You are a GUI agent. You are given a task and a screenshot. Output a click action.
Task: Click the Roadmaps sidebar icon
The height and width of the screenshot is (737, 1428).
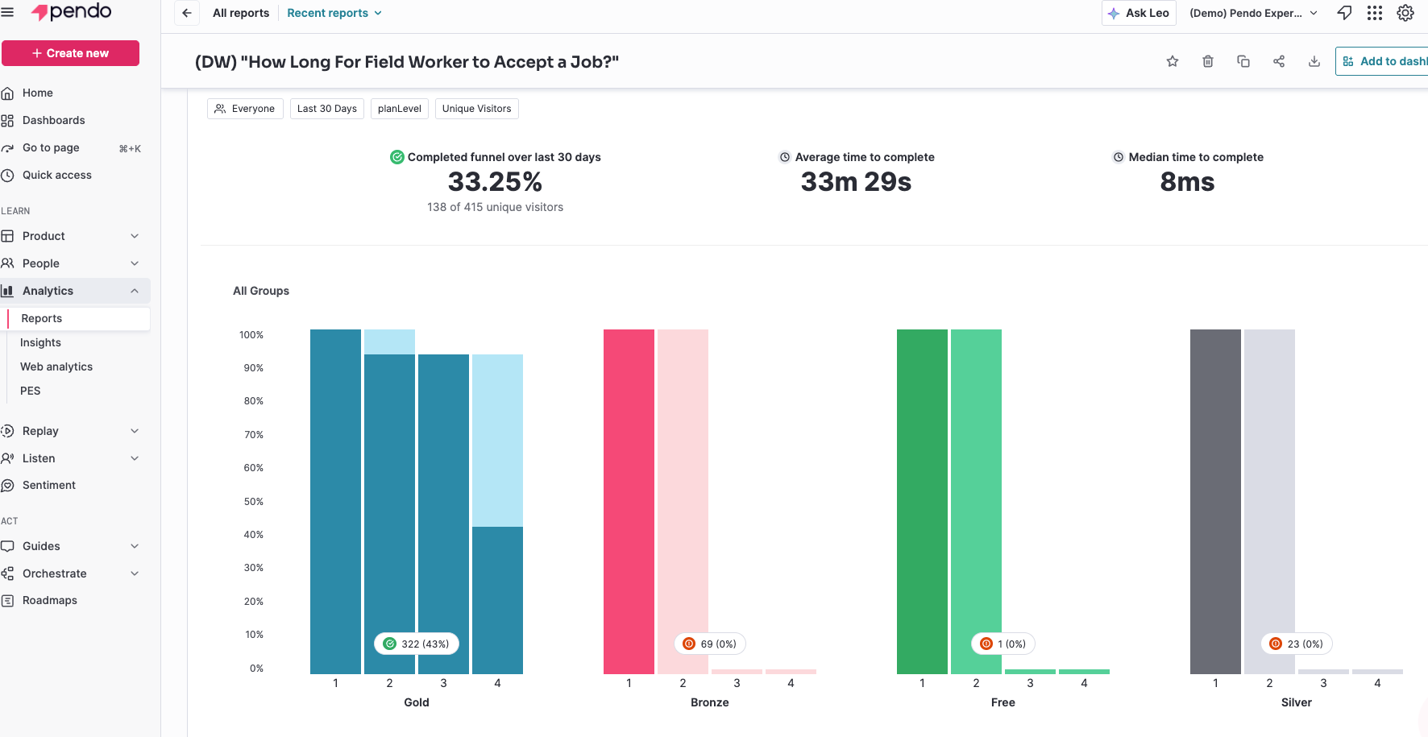[x=8, y=601]
